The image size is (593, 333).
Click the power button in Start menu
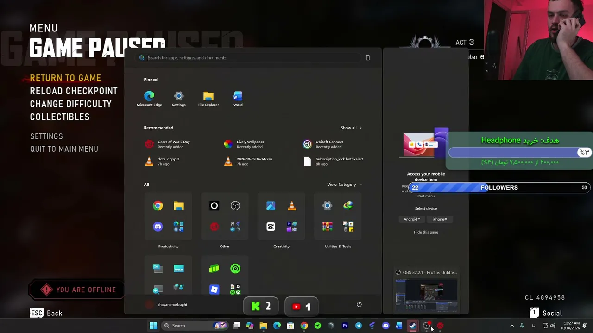pos(359,304)
